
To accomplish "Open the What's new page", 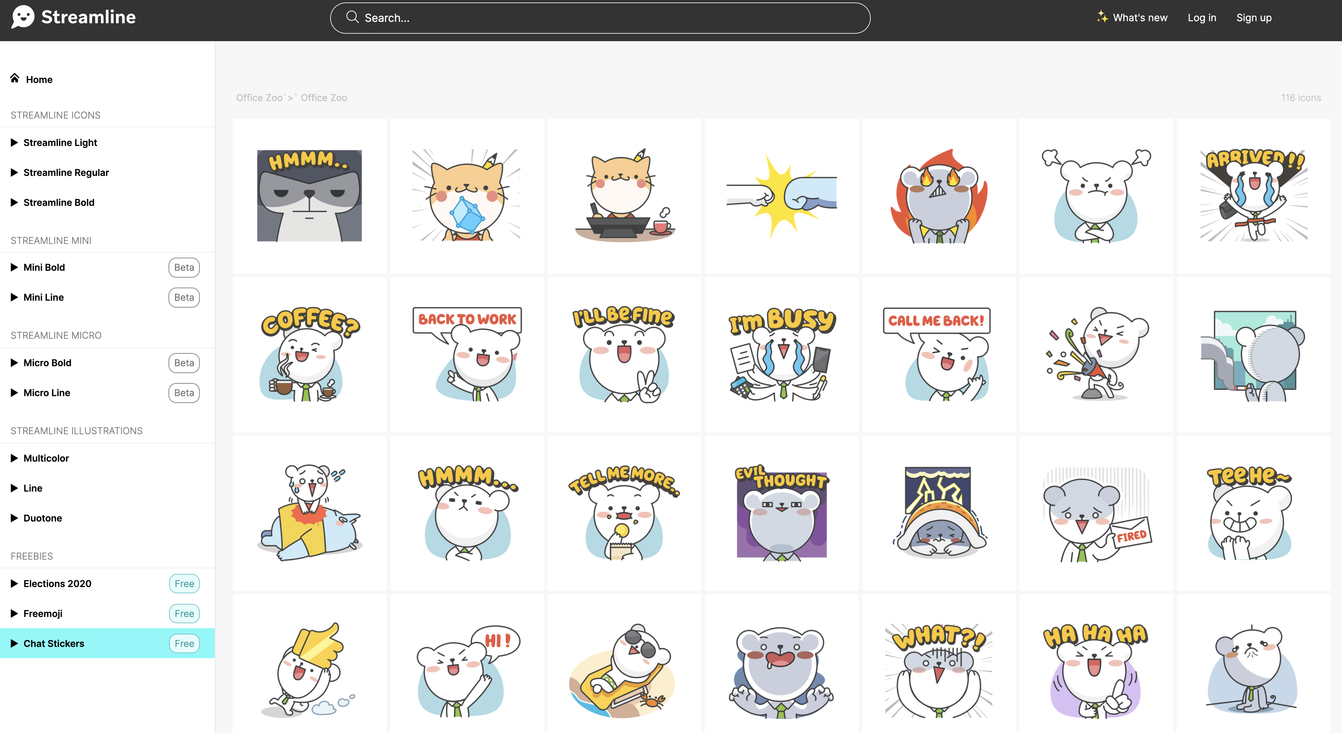I will (x=1139, y=18).
